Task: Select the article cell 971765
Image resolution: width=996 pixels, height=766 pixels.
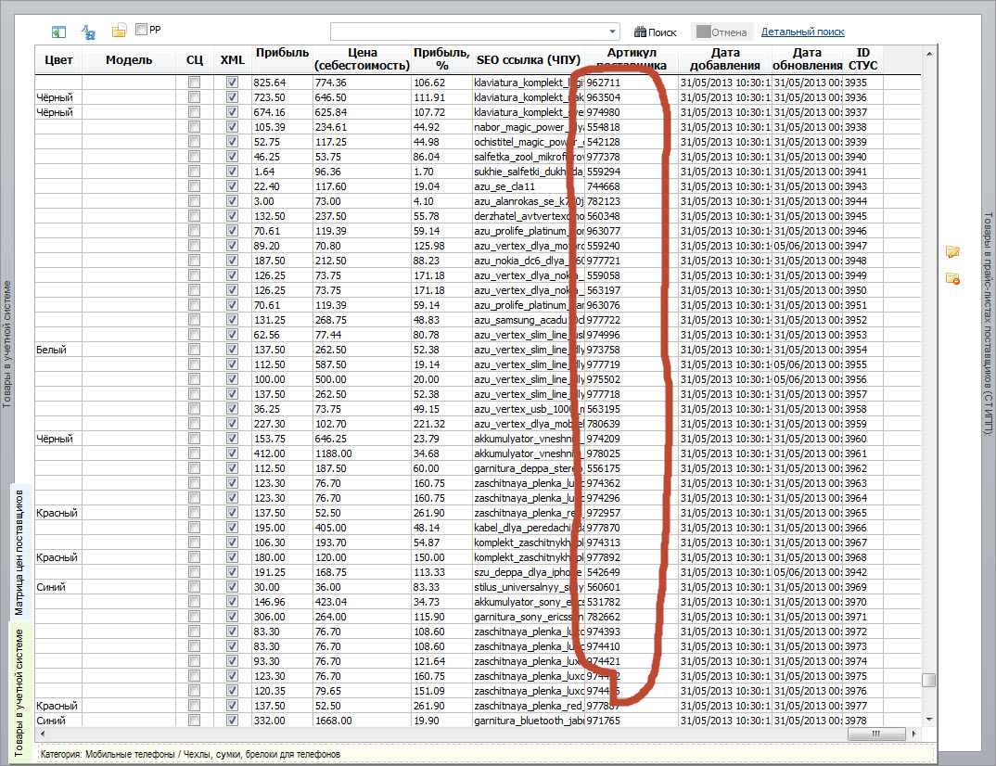Action: (632, 721)
